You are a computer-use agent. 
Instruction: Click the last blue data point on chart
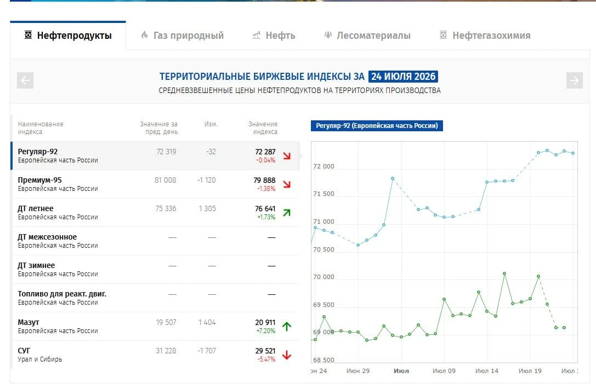[x=573, y=154]
